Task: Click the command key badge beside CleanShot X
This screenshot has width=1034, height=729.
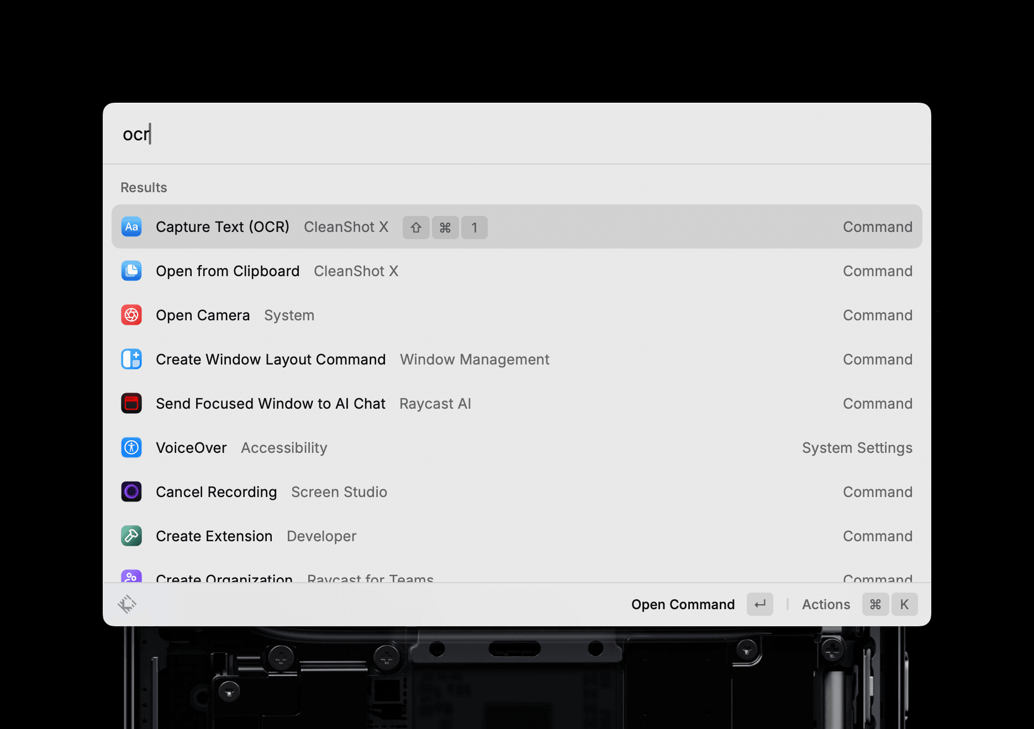Action: [x=445, y=228]
